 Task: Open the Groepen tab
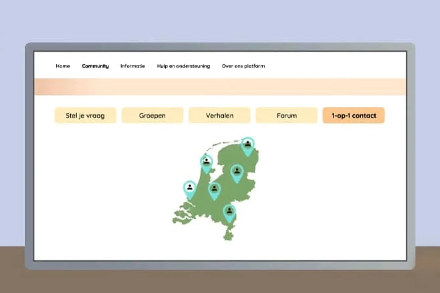(x=152, y=115)
